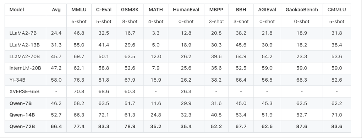
Task: Click Qwen-14B MATH score 24.8
Action: [x=156, y=115]
